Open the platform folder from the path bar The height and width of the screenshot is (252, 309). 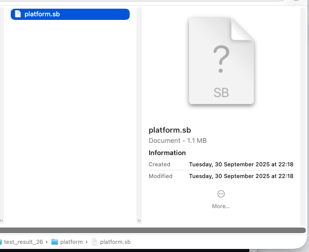(x=71, y=242)
